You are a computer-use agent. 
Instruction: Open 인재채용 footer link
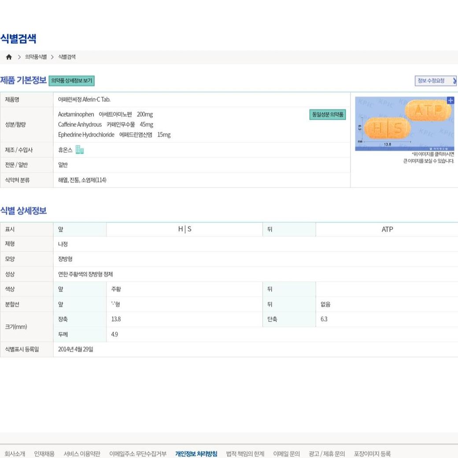point(44,454)
